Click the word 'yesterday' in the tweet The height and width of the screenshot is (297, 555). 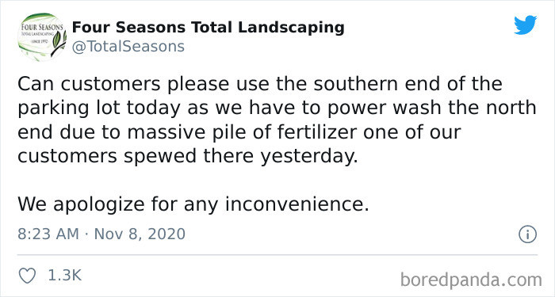pos(307,157)
